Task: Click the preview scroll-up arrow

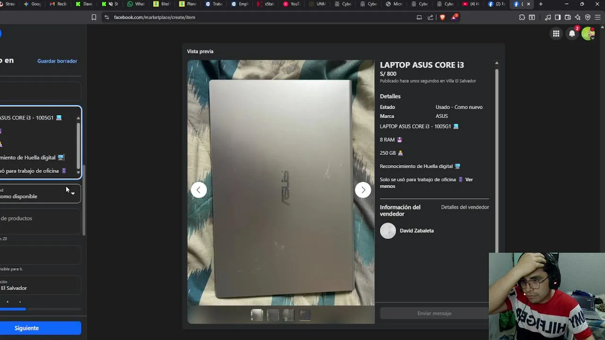Action: [496, 63]
